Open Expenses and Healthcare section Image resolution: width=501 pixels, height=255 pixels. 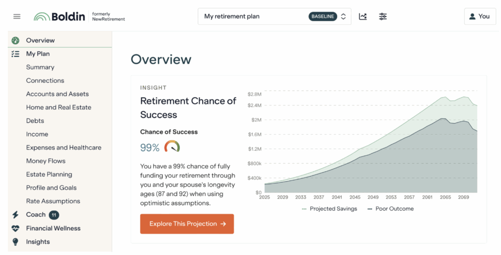64,148
